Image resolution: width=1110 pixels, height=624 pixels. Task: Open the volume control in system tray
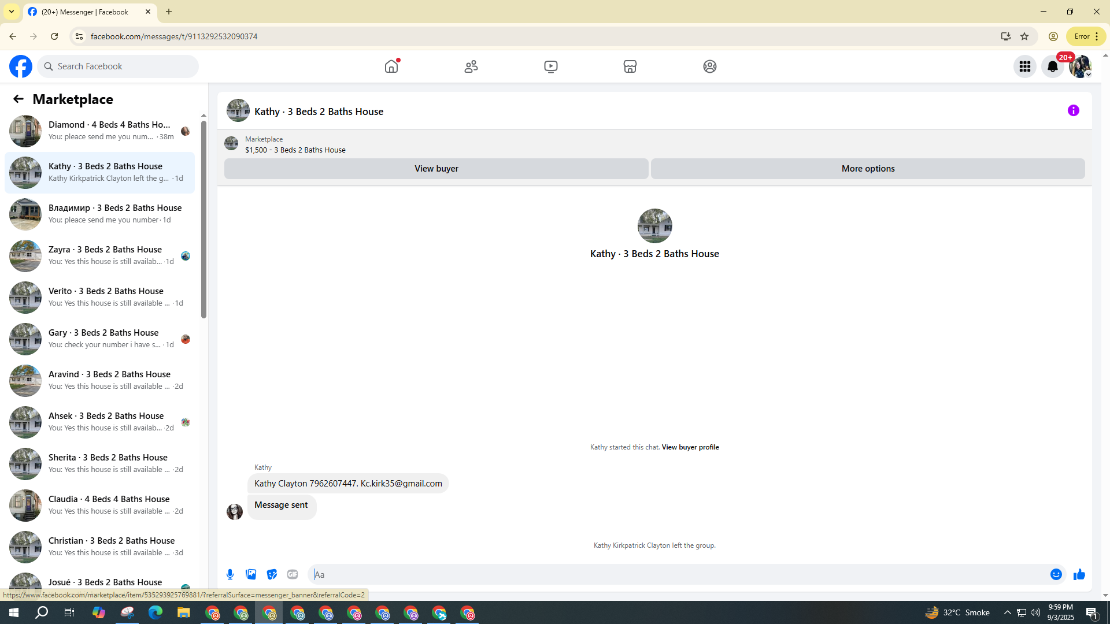[1035, 612]
